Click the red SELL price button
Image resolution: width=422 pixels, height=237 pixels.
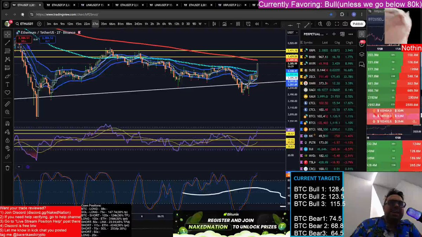coord(24,39)
